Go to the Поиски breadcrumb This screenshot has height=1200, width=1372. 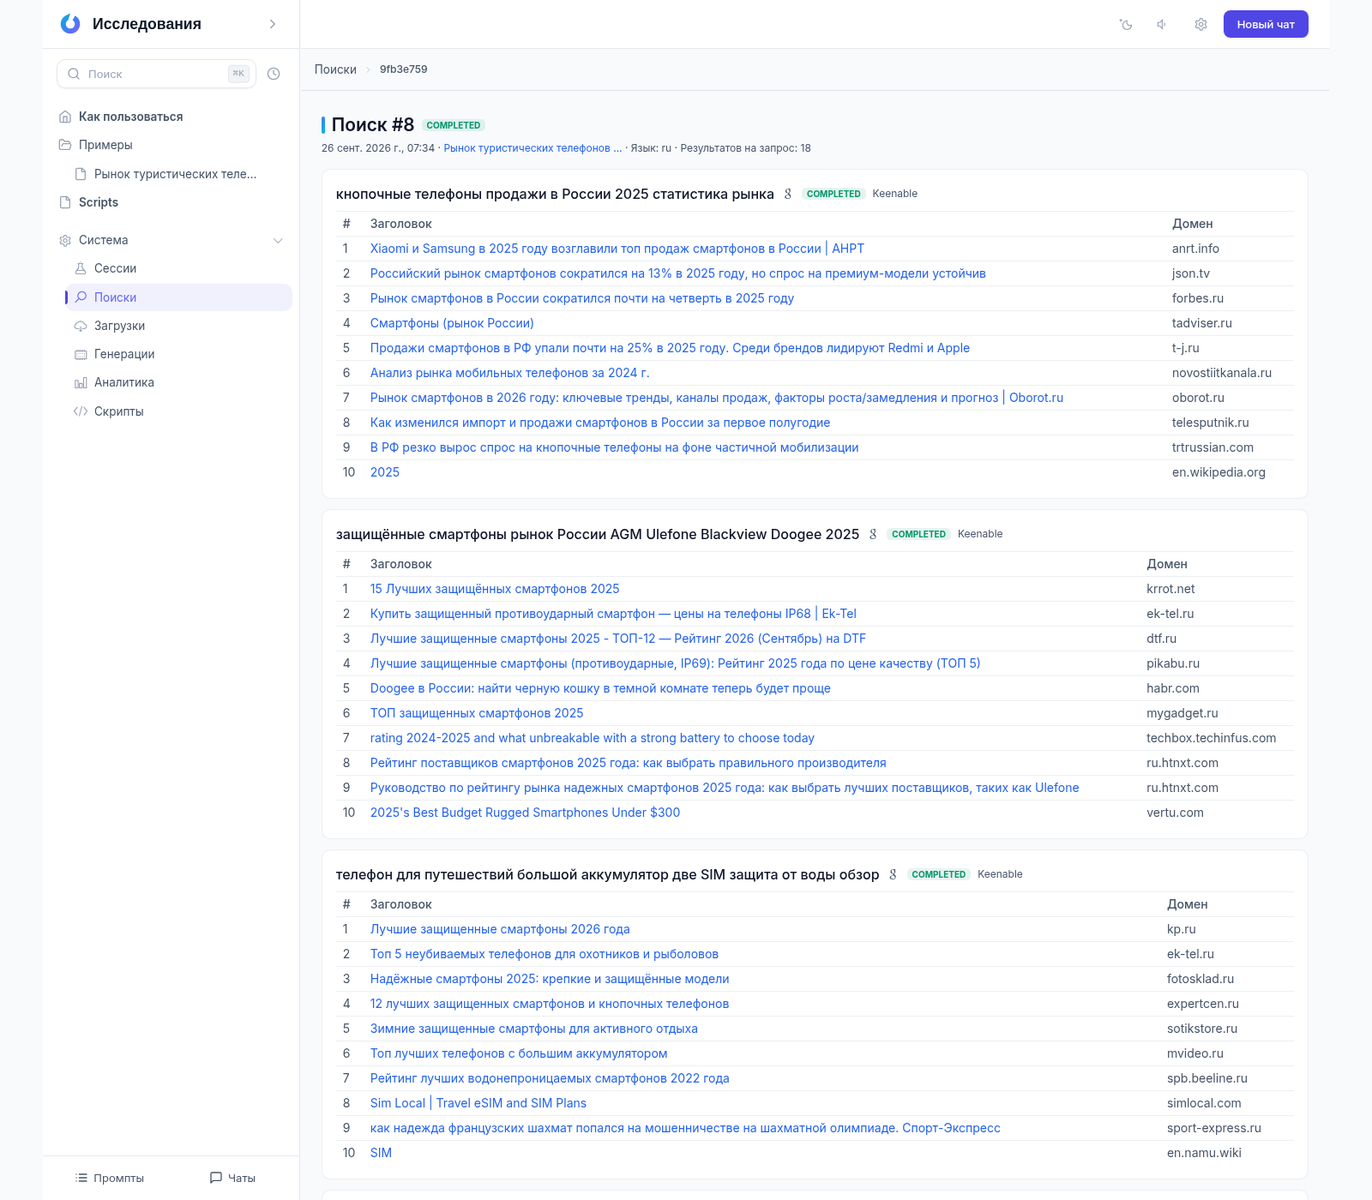(335, 69)
